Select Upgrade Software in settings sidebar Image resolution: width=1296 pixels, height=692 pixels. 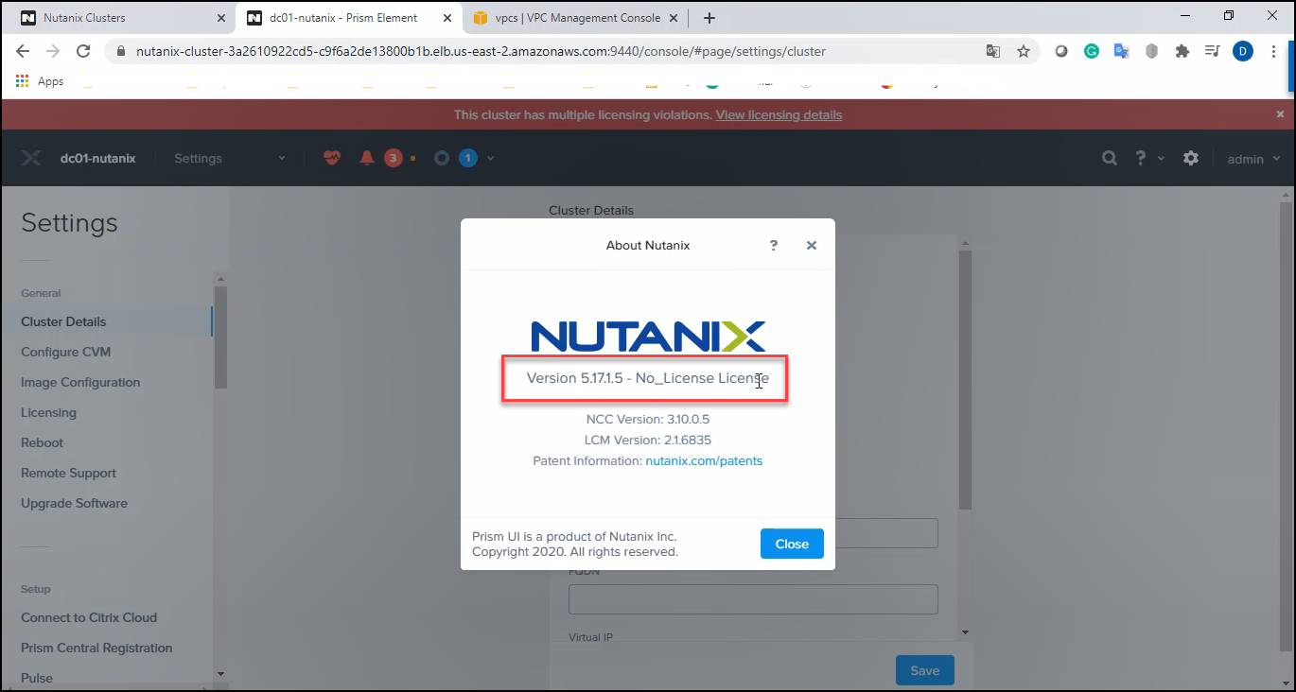click(74, 503)
